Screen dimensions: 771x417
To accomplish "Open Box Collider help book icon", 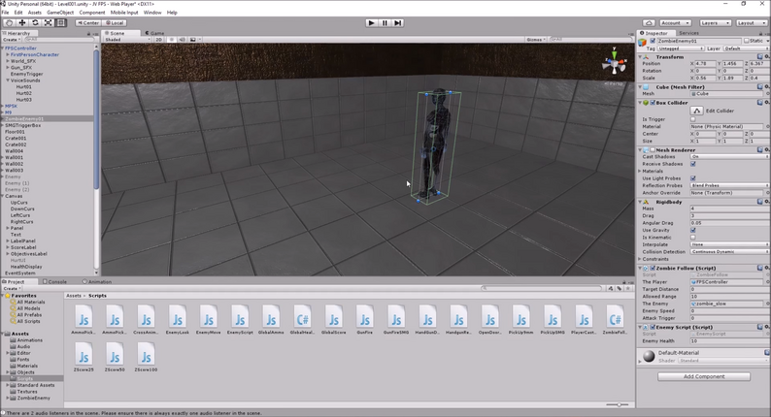I will (x=759, y=103).
